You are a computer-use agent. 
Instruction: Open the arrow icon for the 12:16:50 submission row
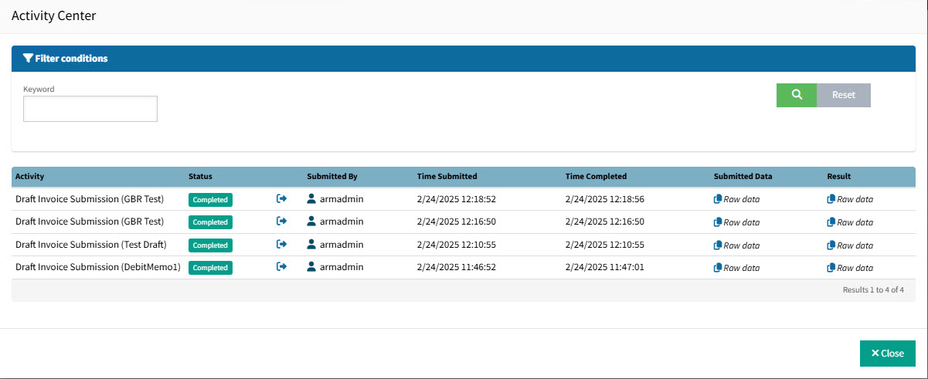282,222
